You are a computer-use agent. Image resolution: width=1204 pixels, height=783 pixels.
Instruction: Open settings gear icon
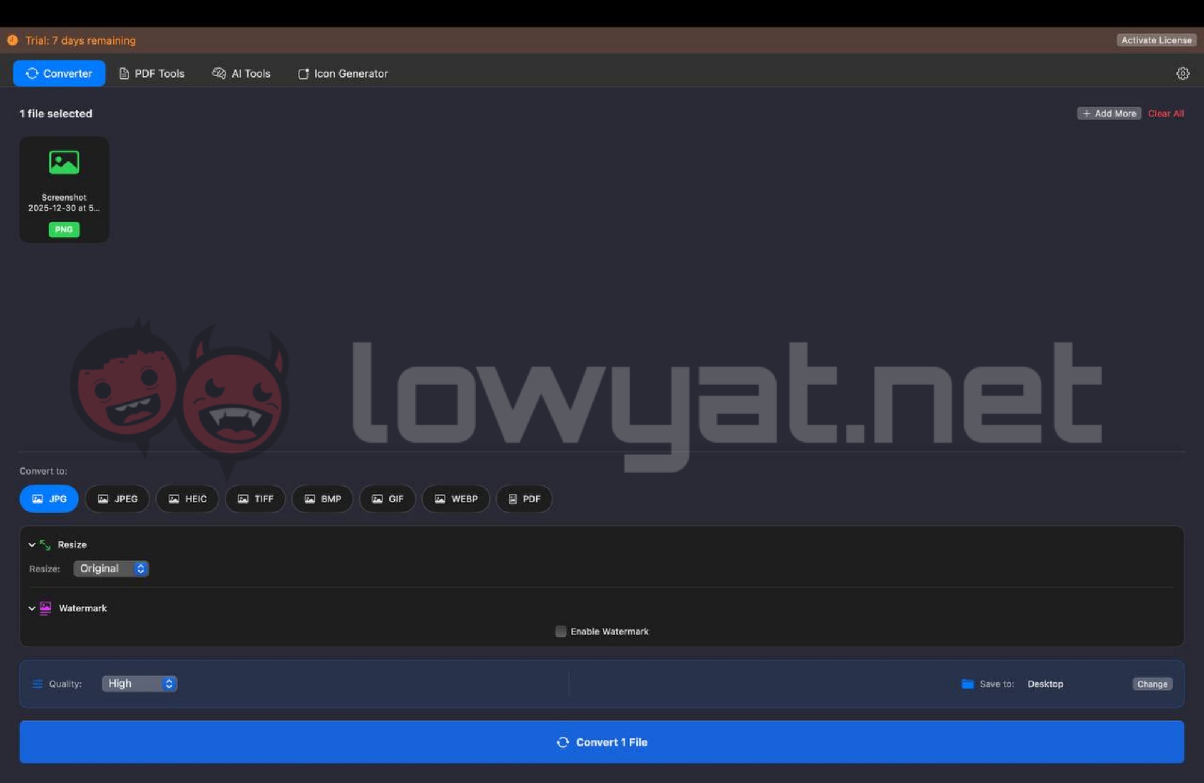[1182, 73]
